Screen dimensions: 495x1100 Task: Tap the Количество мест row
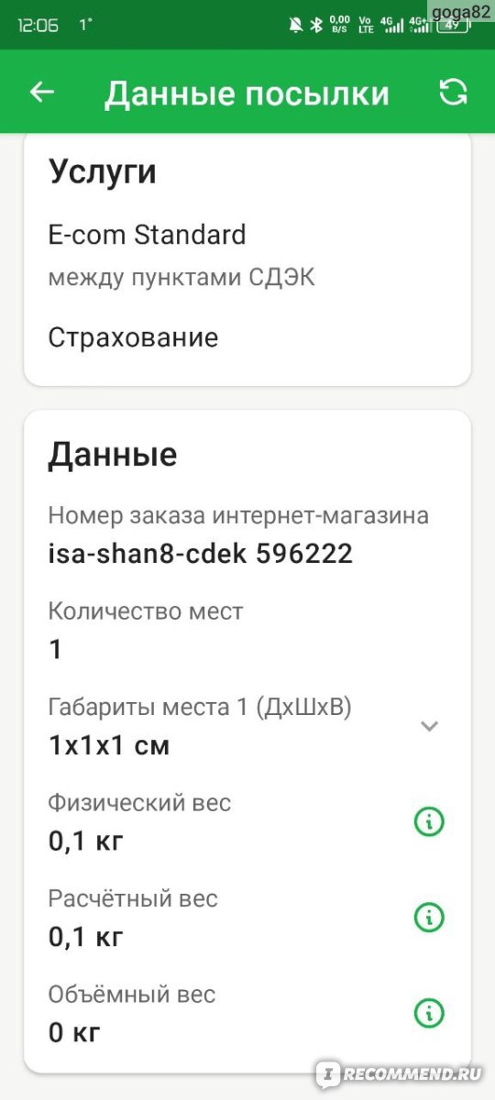(x=247, y=631)
